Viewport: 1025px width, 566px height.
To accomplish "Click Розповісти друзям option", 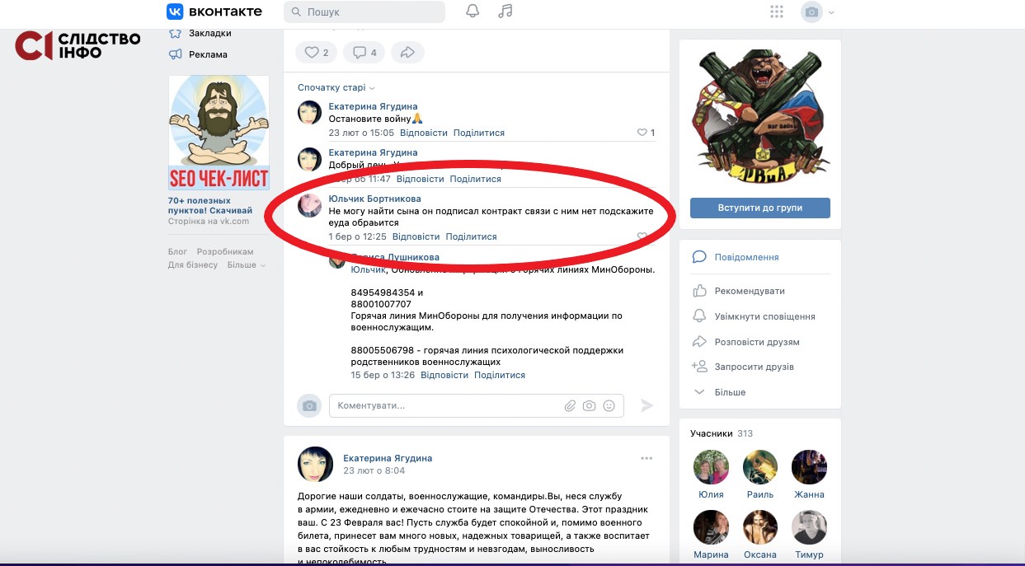I will pyautogui.click(x=757, y=342).
